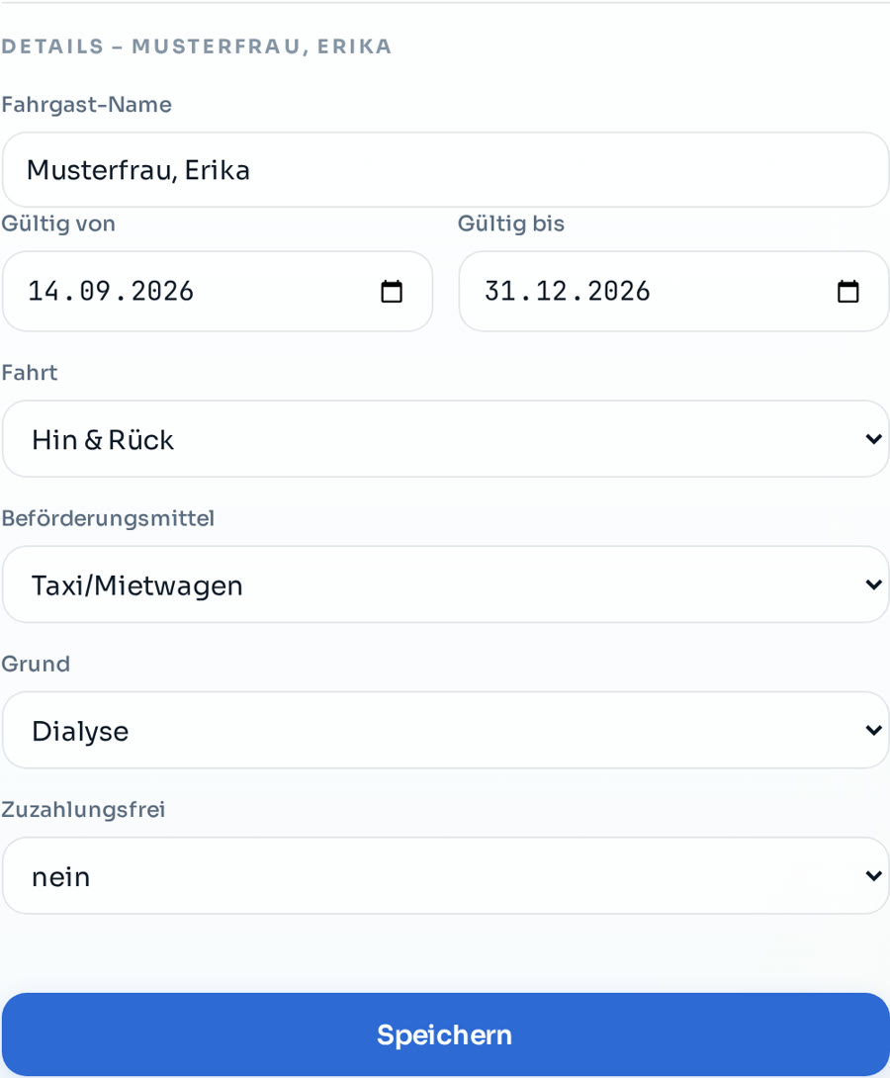This screenshot has height=1078, width=890.
Task: Save the form with Speichern
Action: coord(445,1034)
